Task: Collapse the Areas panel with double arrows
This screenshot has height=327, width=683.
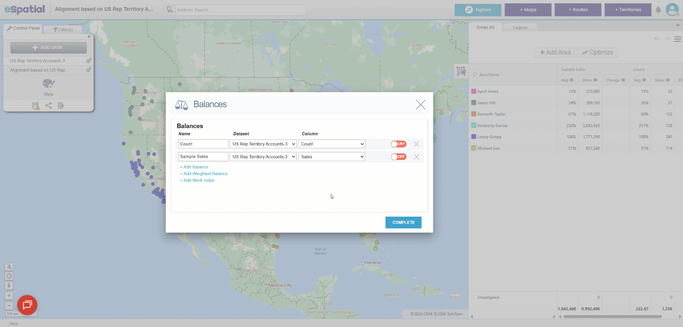Action: click(x=678, y=25)
